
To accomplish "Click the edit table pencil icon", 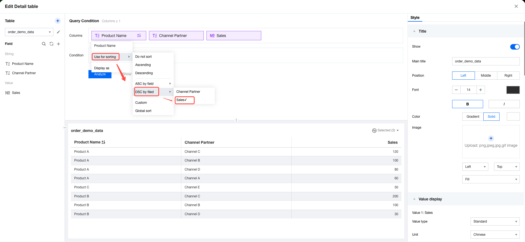I will (x=58, y=32).
